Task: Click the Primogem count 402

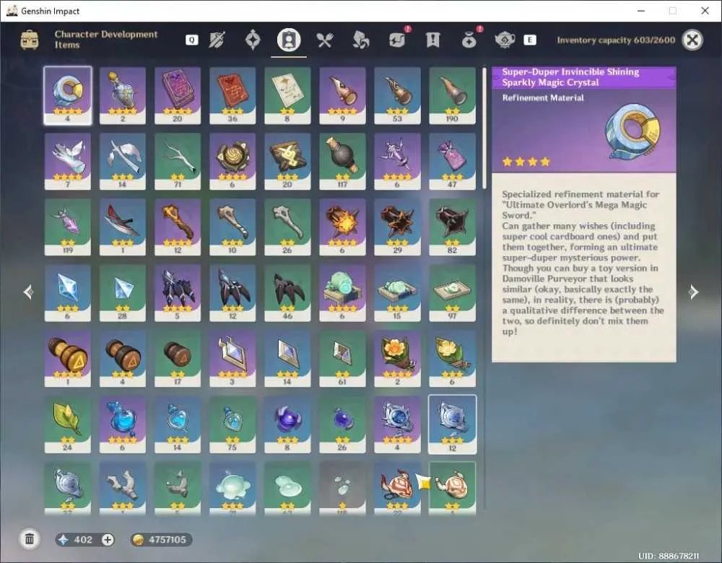Action: [x=83, y=539]
